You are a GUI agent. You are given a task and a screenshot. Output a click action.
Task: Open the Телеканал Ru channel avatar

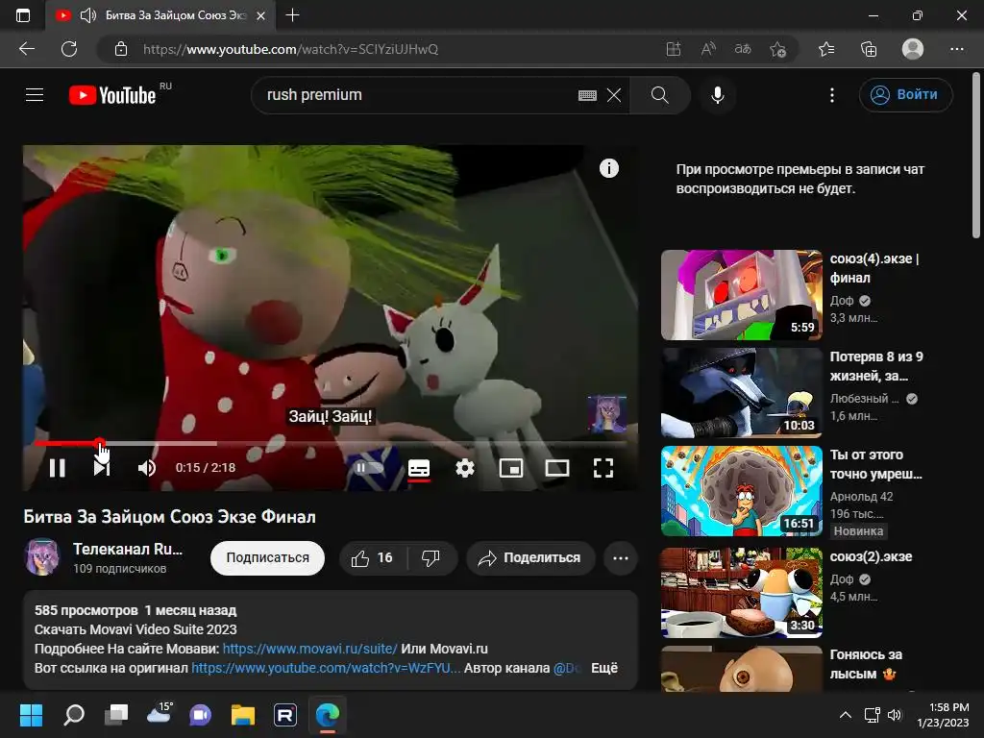click(42, 556)
